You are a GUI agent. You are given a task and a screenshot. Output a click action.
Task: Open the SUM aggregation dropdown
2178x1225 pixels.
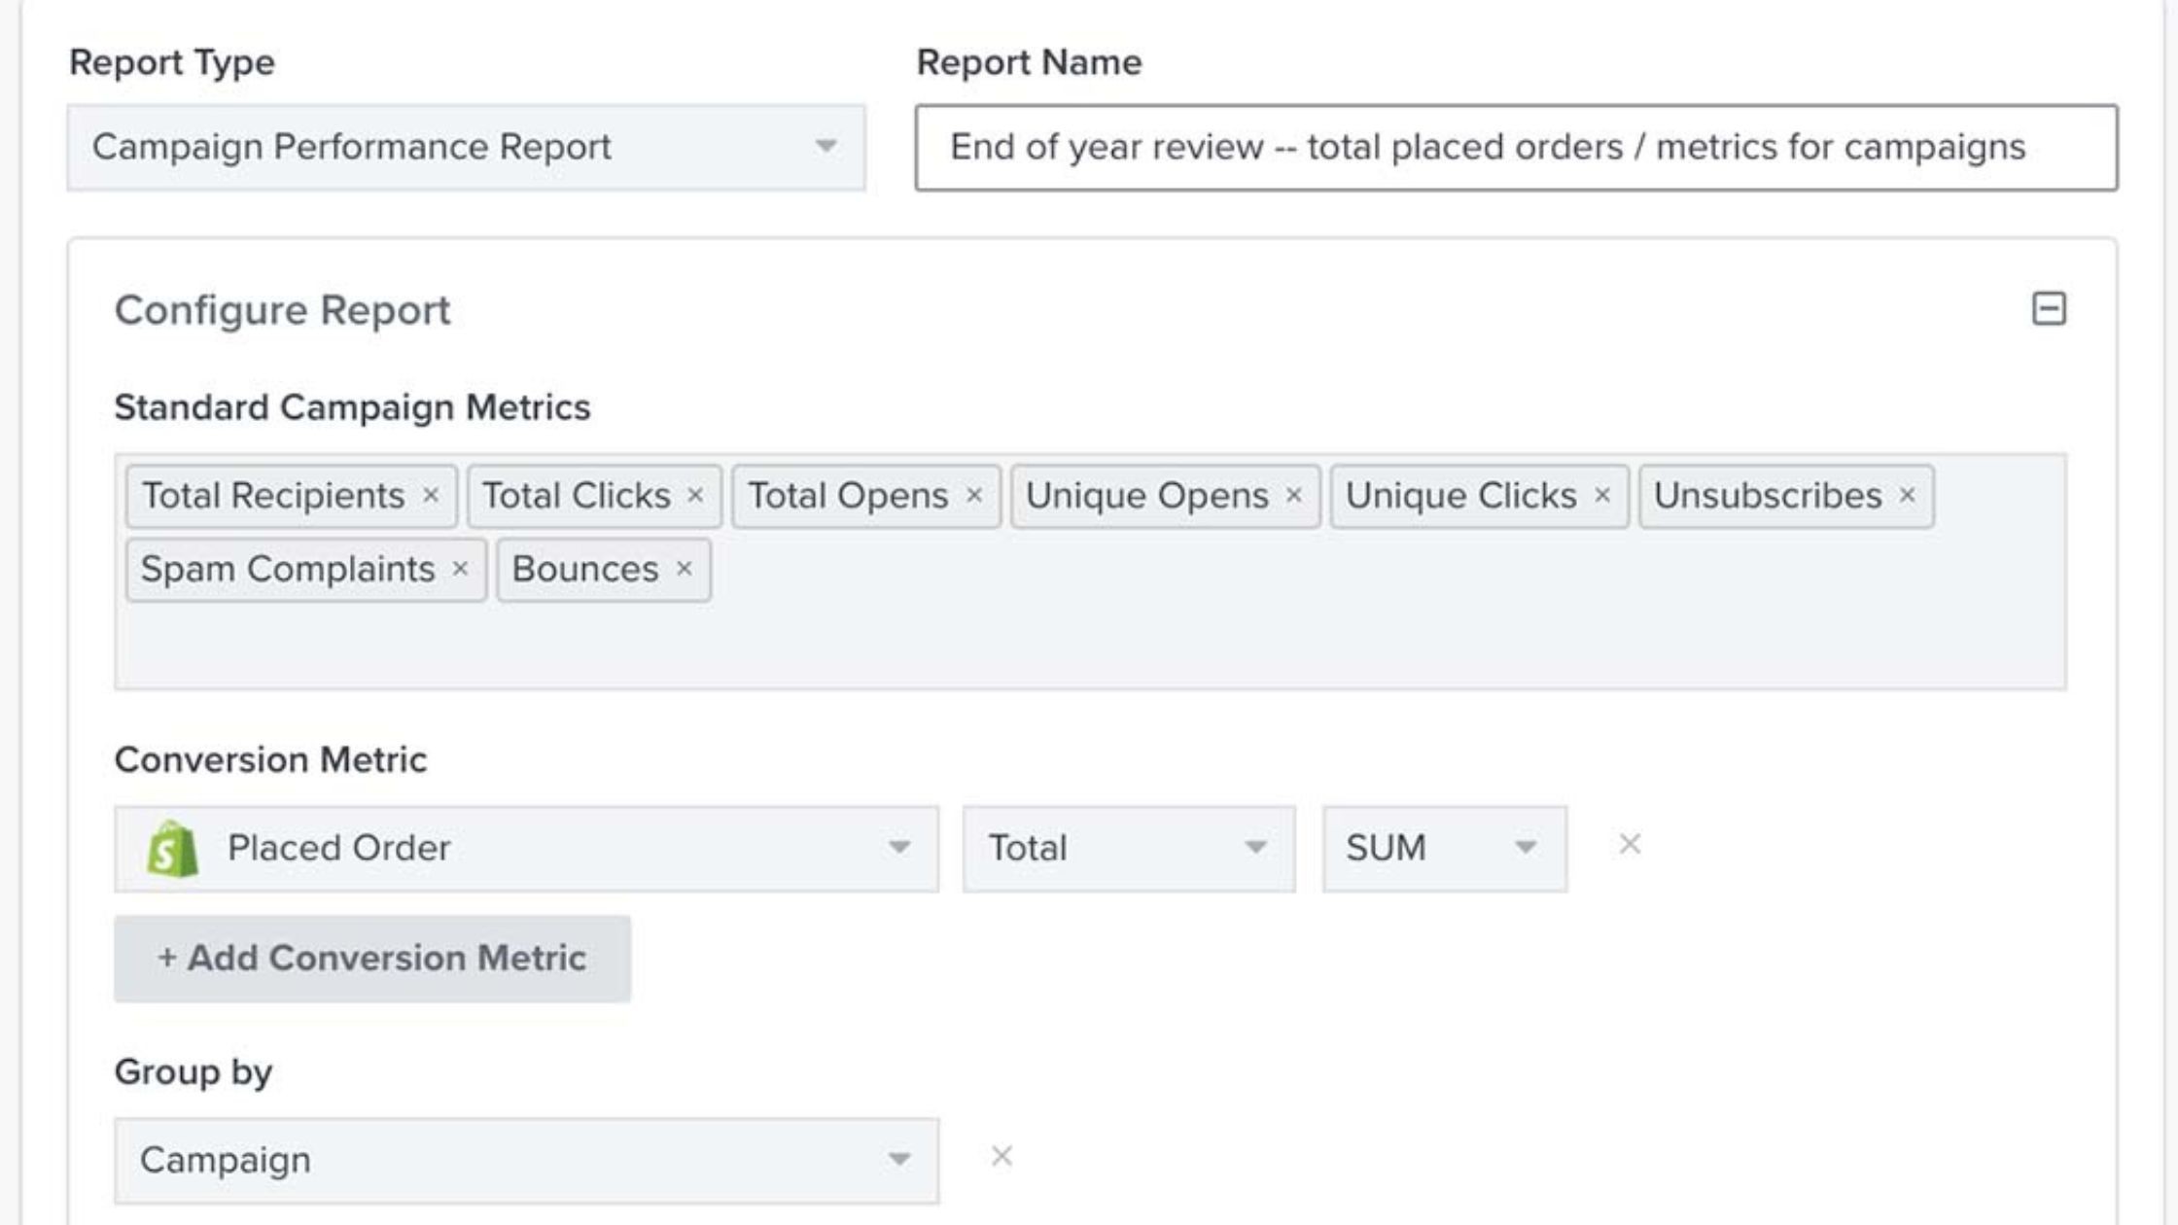[1445, 849]
